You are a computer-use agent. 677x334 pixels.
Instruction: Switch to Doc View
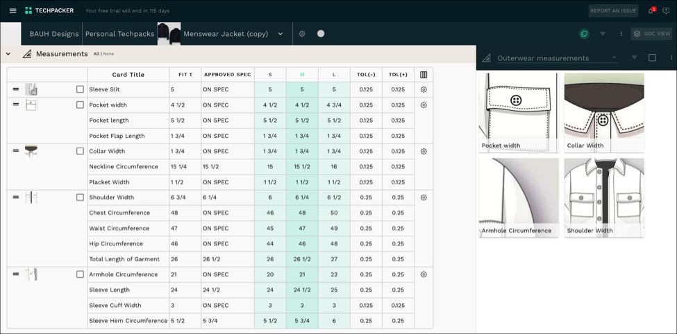click(x=651, y=34)
